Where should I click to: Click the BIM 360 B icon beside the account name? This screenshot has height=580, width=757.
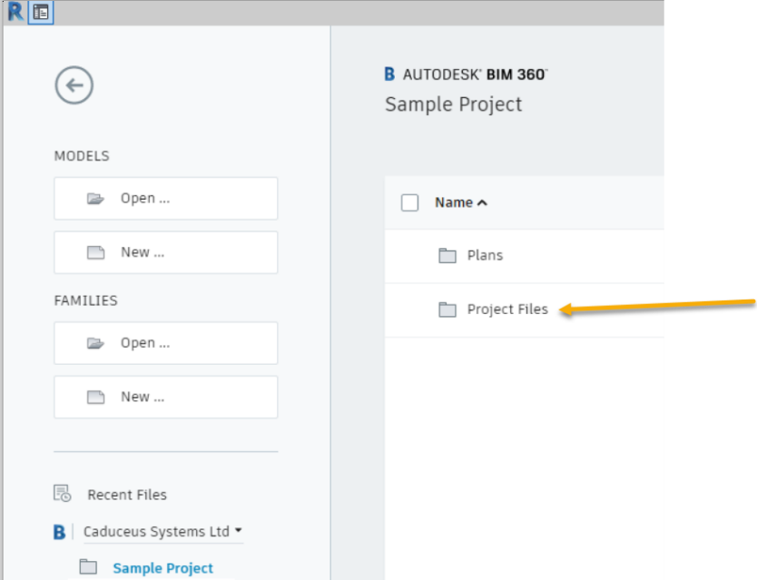pyautogui.click(x=59, y=532)
